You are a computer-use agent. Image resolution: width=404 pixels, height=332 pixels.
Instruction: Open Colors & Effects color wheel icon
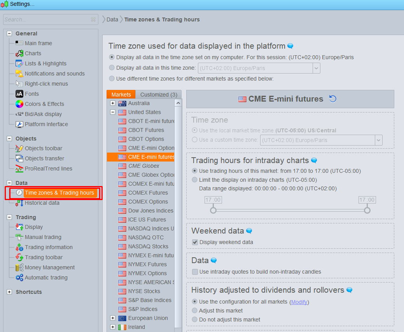[19, 104]
